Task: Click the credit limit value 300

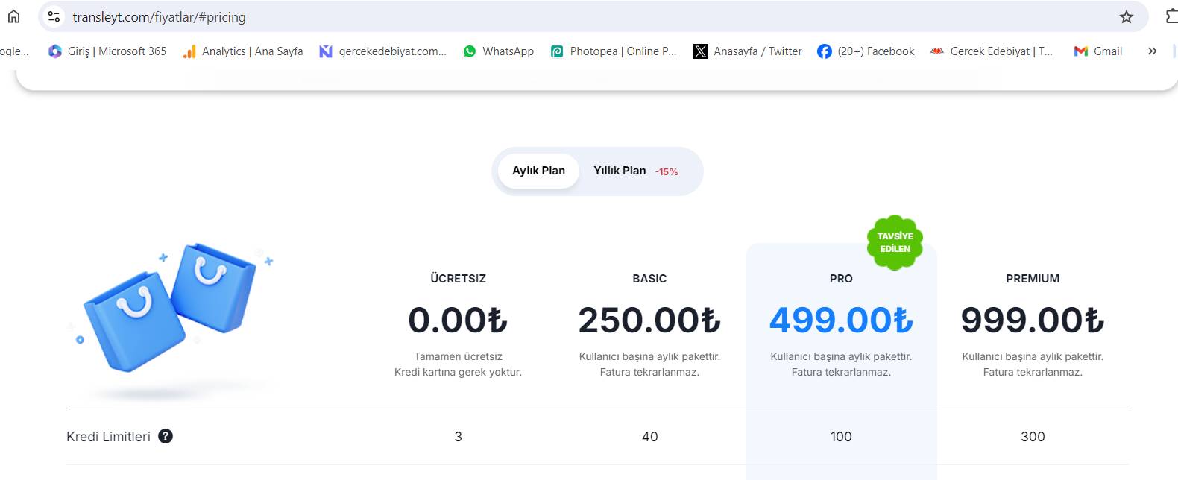Action: (1033, 437)
